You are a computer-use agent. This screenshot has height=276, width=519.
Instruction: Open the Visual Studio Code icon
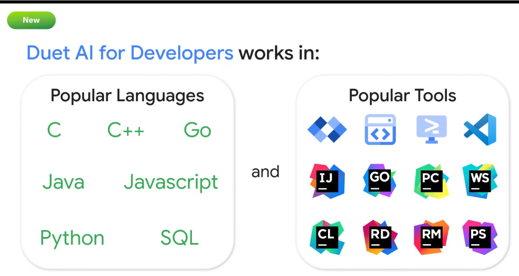pos(480,129)
